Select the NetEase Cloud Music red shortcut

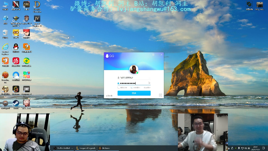tap(16, 62)
